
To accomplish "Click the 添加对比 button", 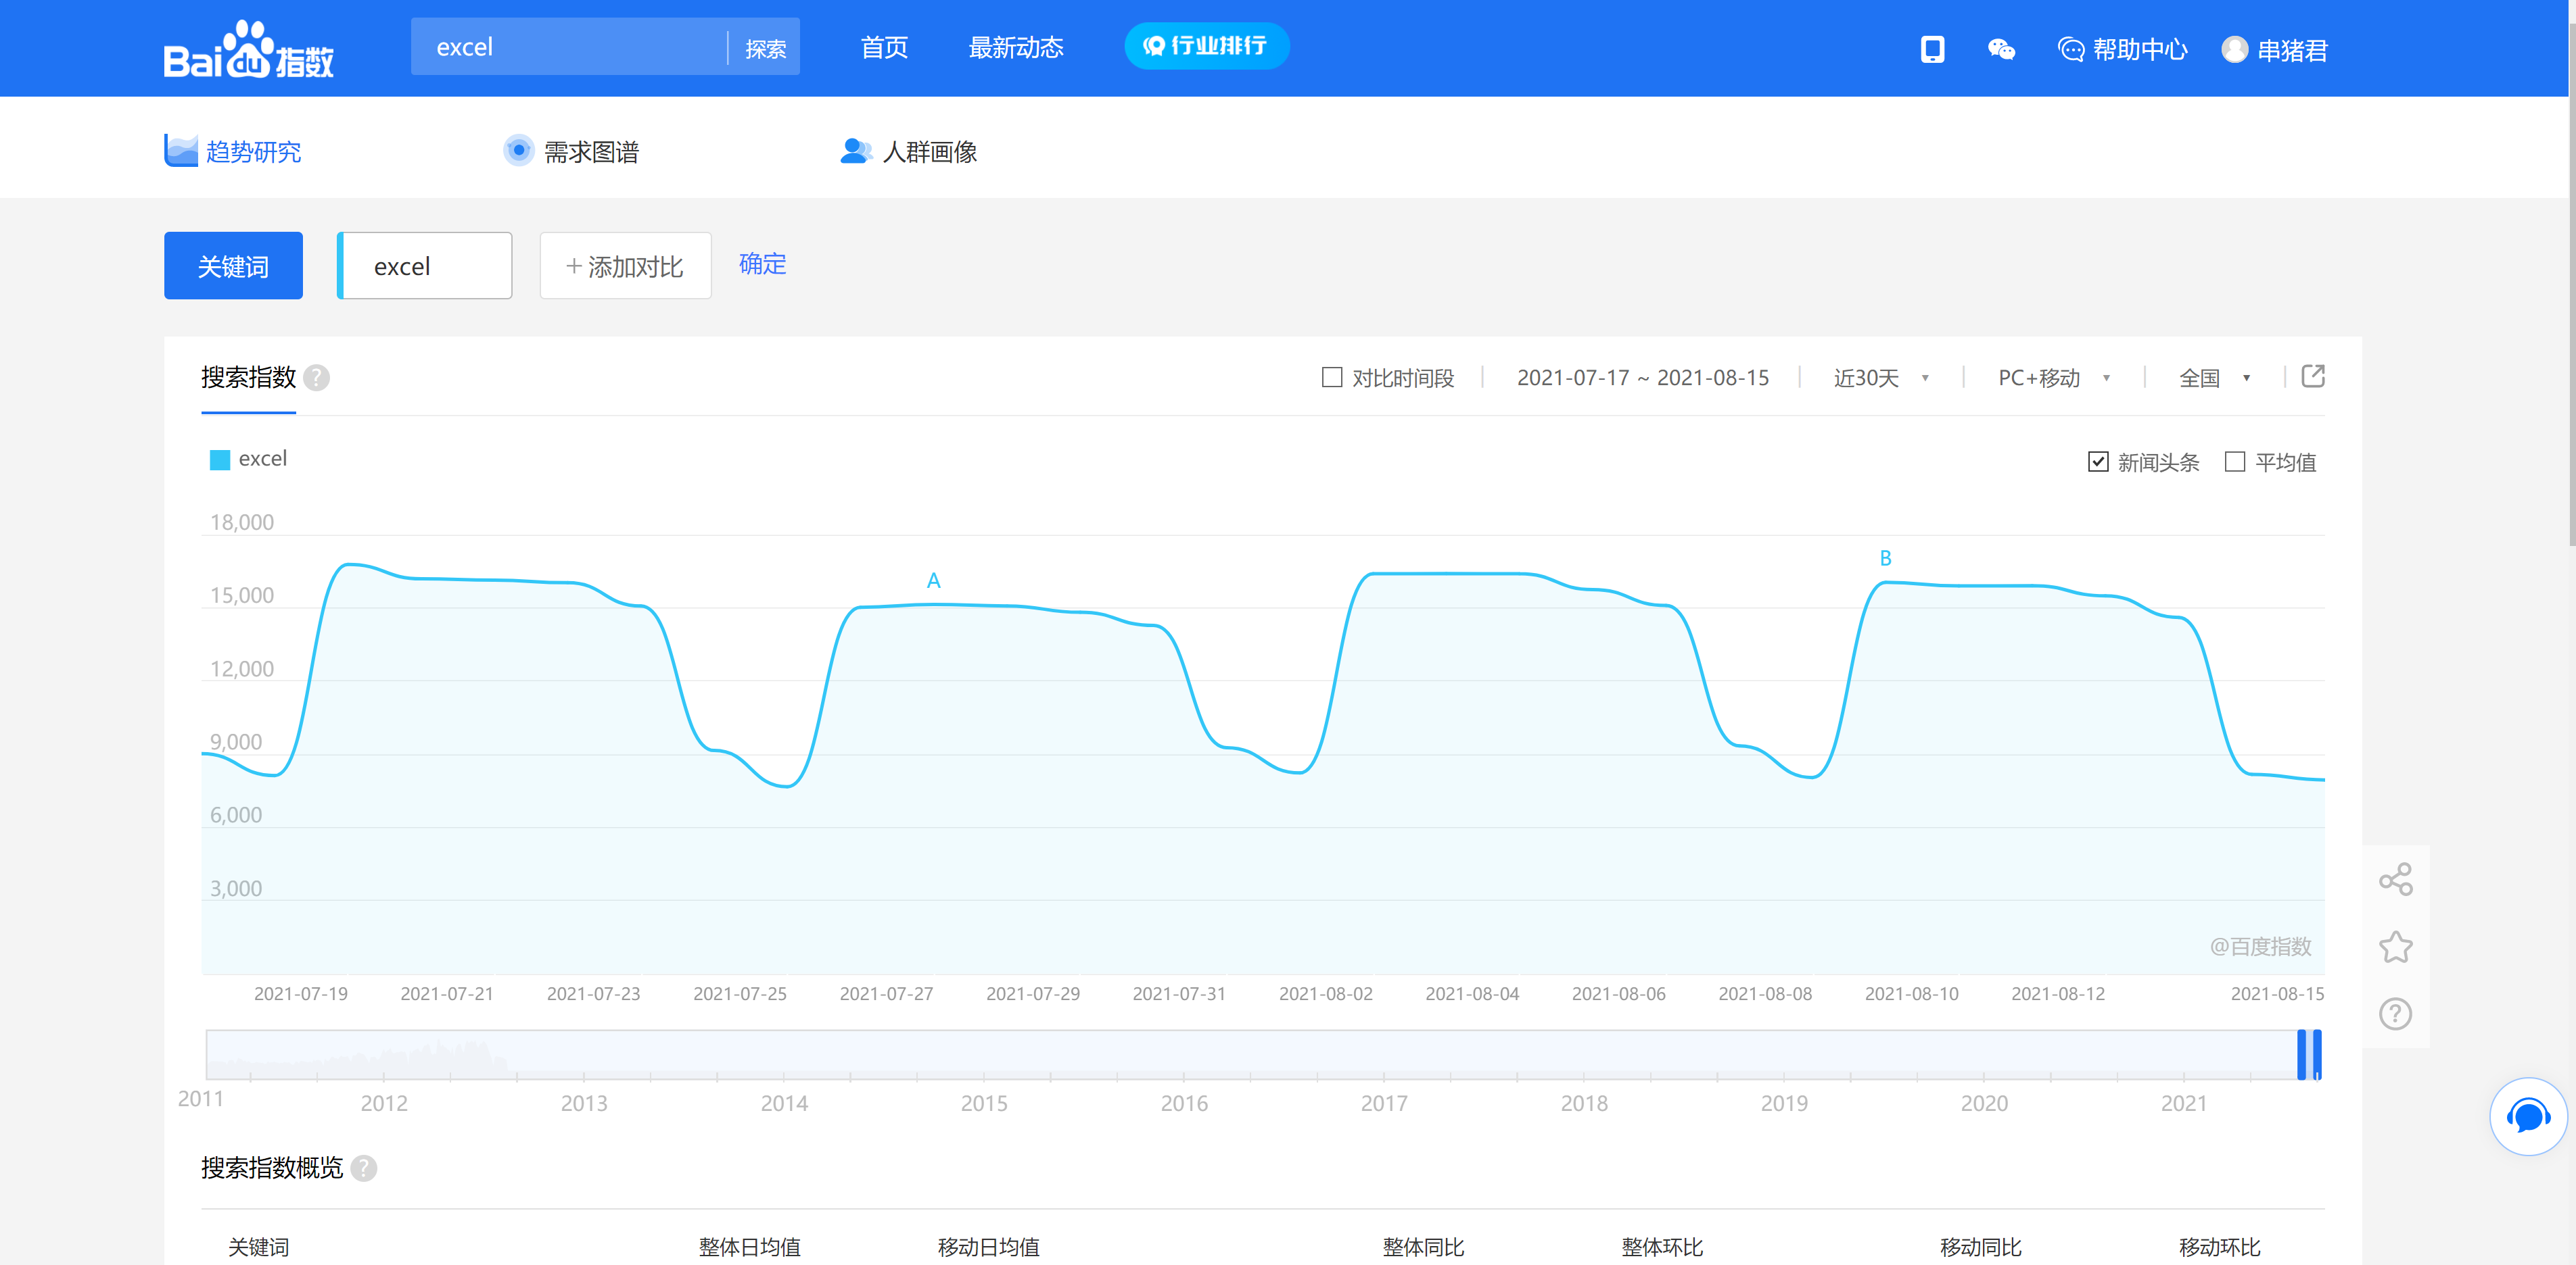I will click(625, 266).
